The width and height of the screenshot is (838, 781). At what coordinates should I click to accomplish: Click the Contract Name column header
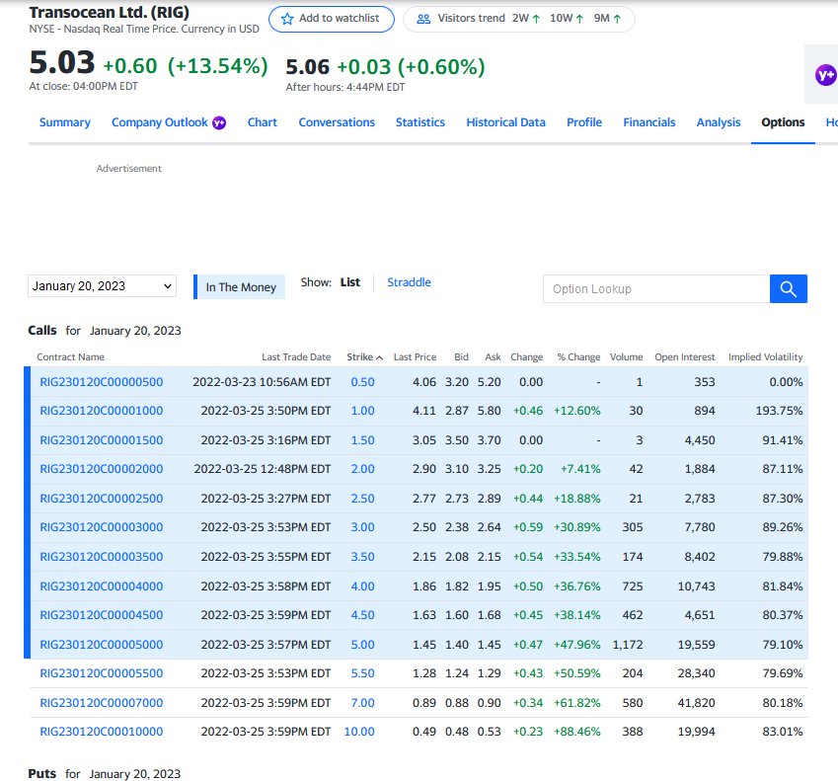click(70, 357)
